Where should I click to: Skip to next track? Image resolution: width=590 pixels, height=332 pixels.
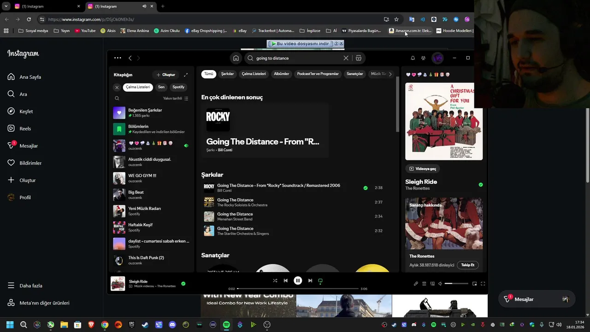point(310,280)
